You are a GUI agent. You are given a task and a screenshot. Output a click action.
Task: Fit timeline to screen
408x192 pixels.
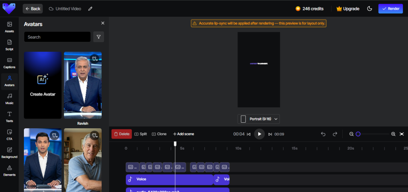pos(402,134)
